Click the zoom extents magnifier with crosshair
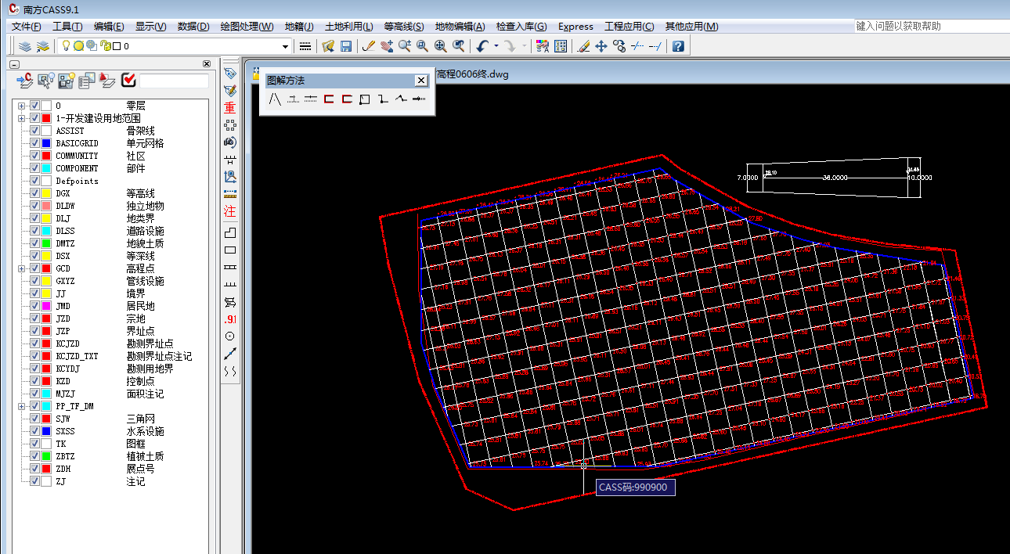 click(441, 46)
